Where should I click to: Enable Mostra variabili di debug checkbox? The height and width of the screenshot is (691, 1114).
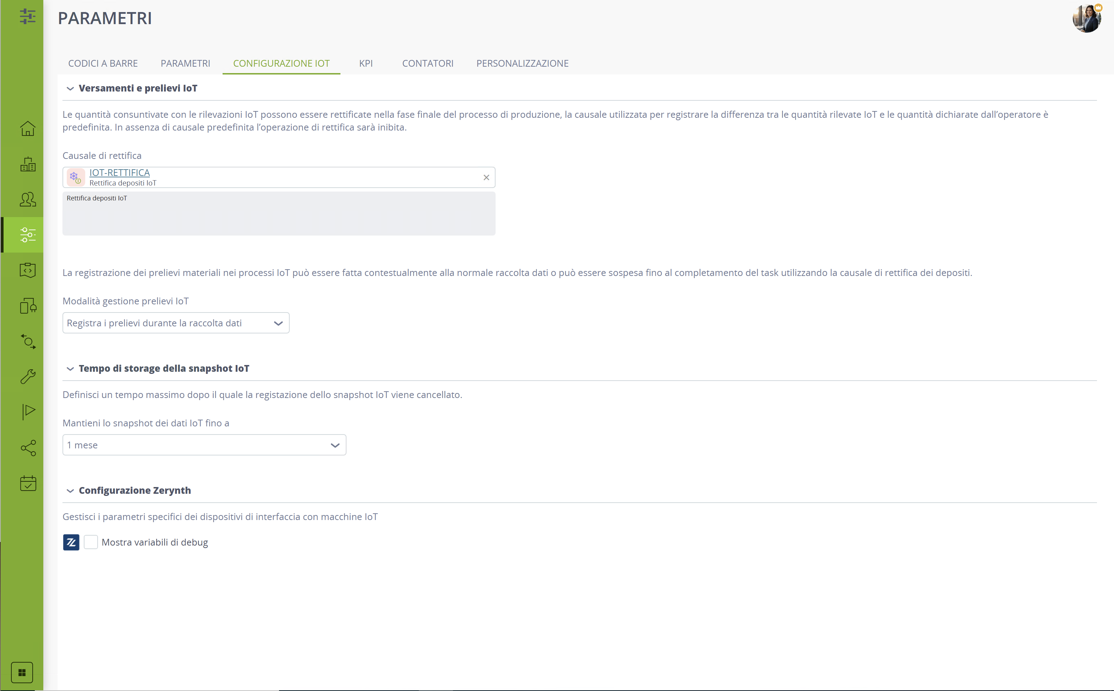[x=91, y=542]
